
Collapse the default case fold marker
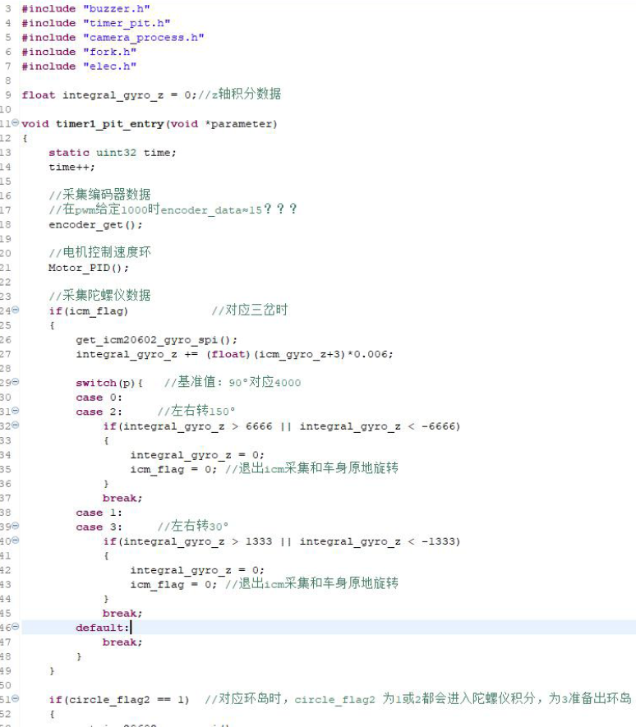tap(16, 627)
